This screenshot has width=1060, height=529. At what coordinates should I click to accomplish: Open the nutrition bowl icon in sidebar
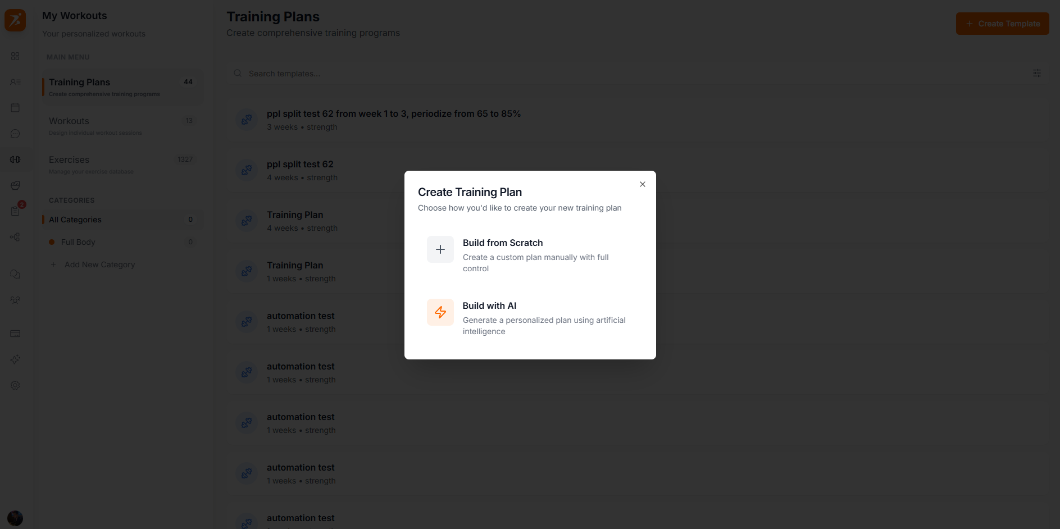tap(15, 185)
